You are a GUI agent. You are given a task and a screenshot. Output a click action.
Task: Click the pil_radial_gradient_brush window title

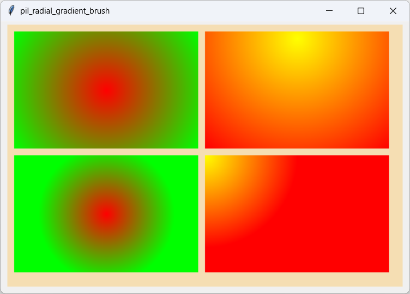click(x=65, y=11)
